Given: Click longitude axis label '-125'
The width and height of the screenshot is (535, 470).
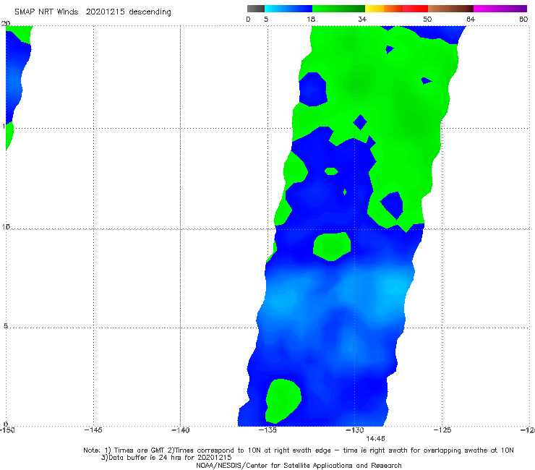Looking at the screenshot, I should [x=442, y=430].
